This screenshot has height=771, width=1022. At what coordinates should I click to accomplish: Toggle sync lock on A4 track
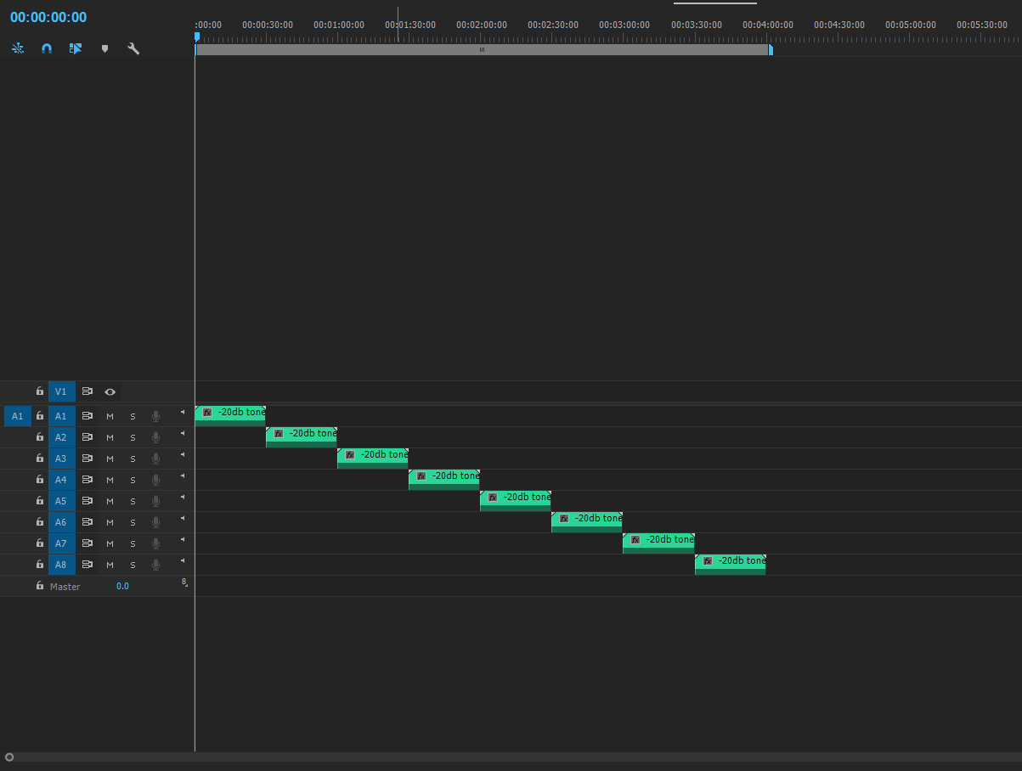(x=87, y=480)
